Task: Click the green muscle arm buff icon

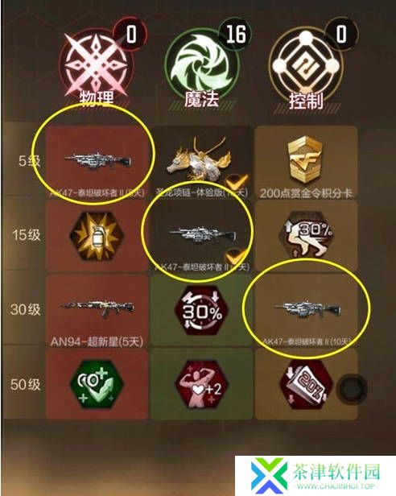Action: (x=97, y=386)
